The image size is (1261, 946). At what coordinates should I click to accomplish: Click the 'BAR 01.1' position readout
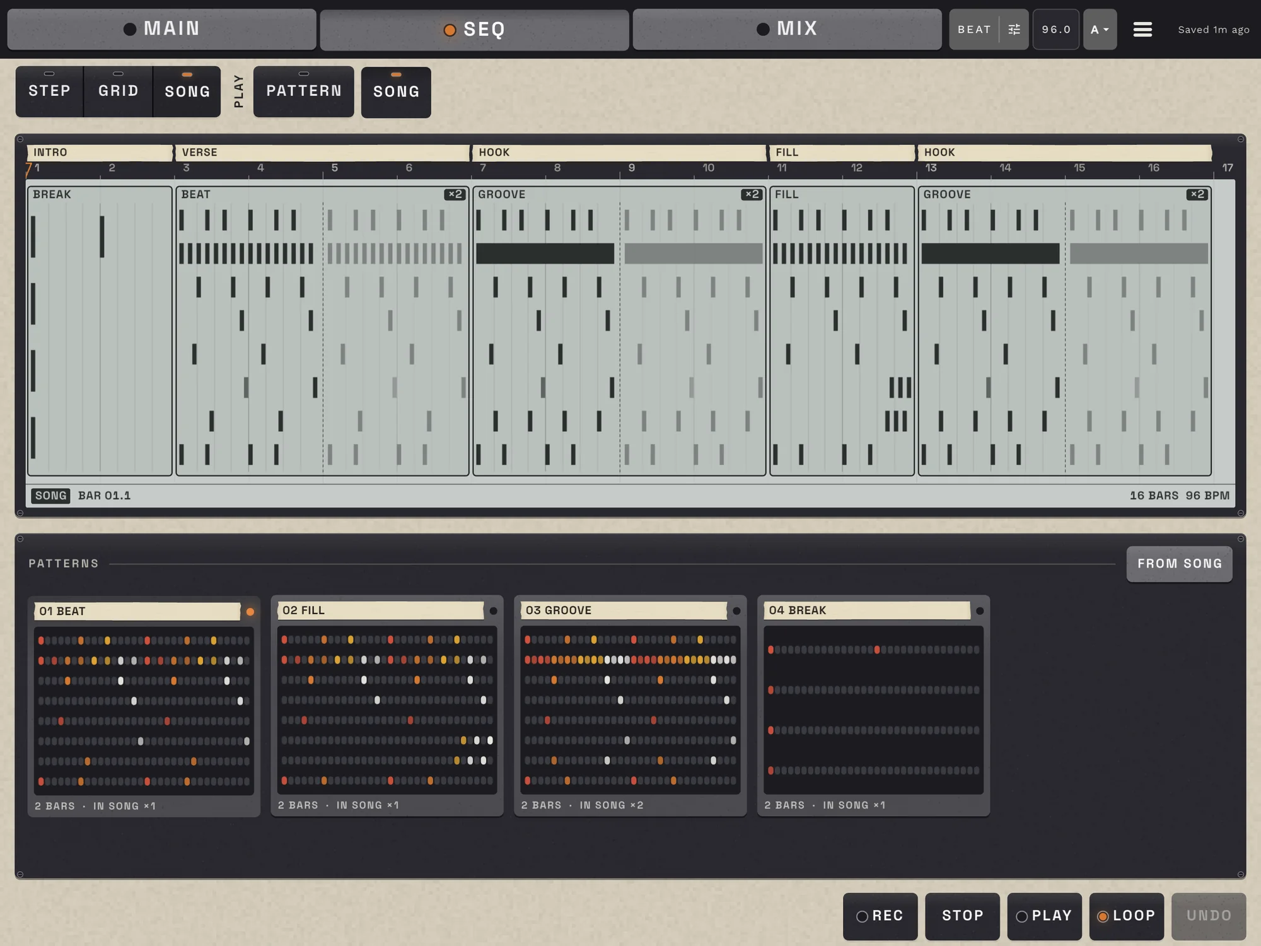[105, 496]
